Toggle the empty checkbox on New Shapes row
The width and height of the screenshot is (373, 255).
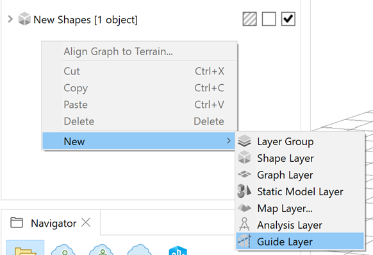tap(269, 19)
